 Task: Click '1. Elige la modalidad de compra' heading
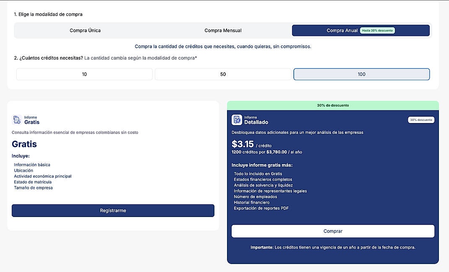(x=48, y=14)
